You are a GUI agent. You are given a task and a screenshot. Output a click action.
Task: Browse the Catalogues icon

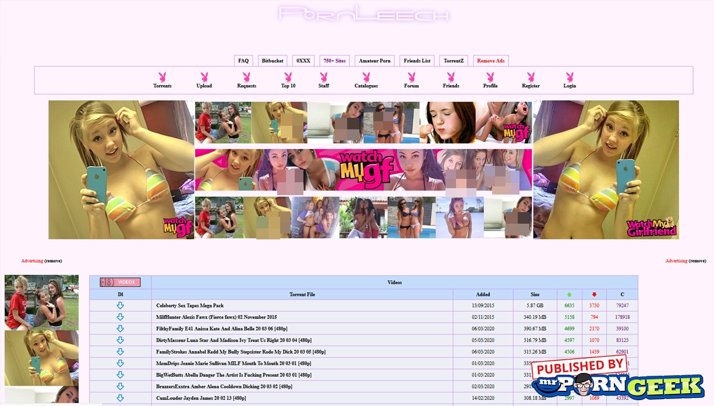366,77
